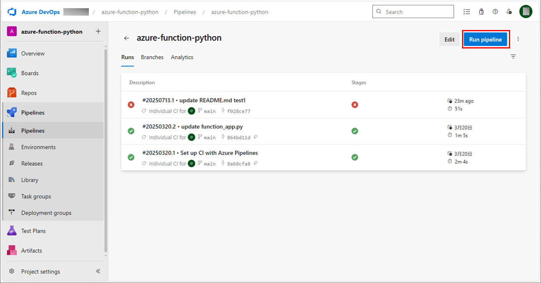Screen dimensions: 541x283
Task: Click the pin icon beside commit 8a60cfa8
Action: (x=255, y=163)
